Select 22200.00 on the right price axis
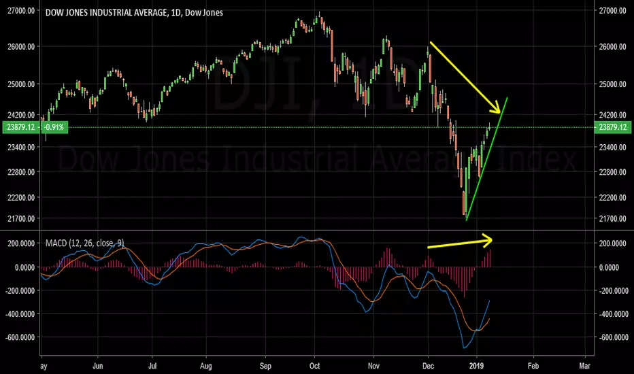 click(612, 197)
